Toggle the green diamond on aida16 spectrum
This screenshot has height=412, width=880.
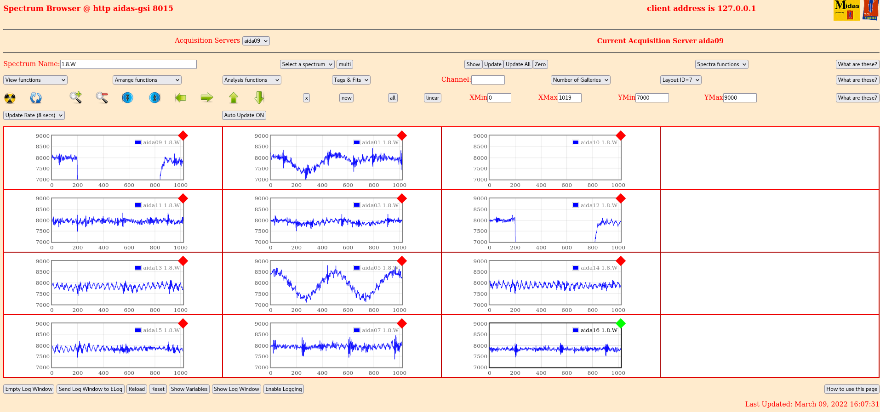(621, 323)
